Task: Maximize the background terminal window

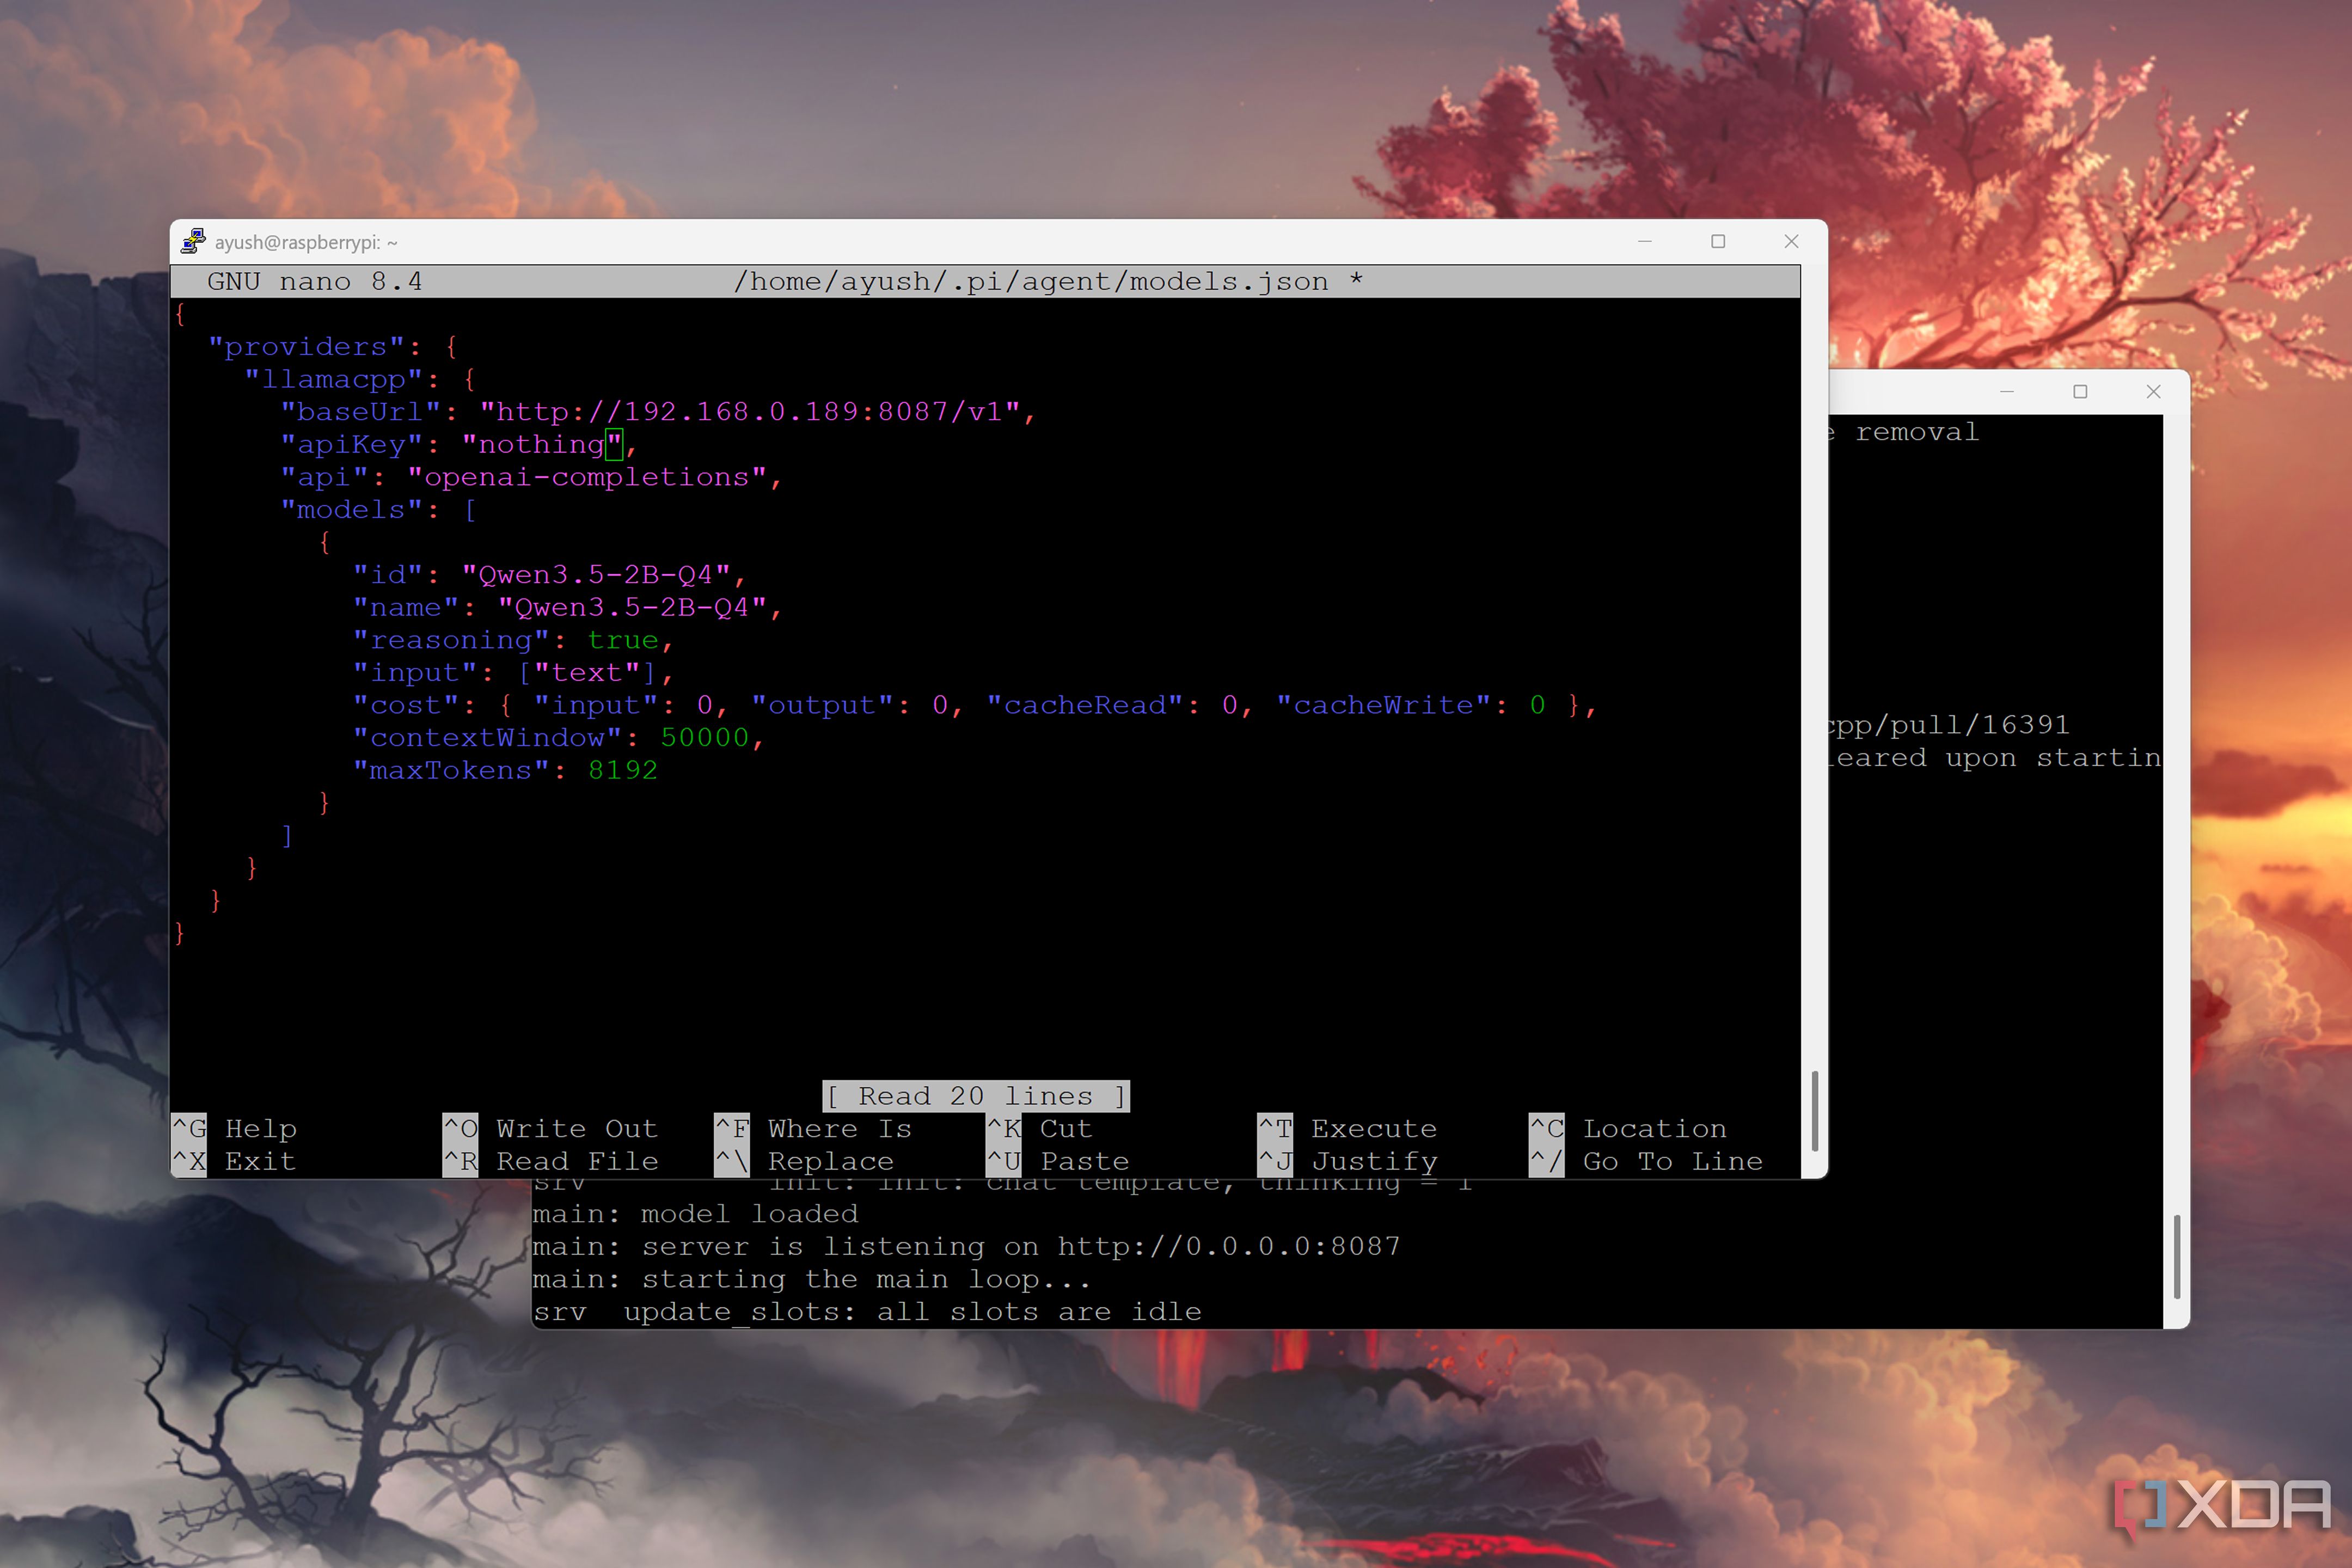Action: click(x=2080, y=391)
